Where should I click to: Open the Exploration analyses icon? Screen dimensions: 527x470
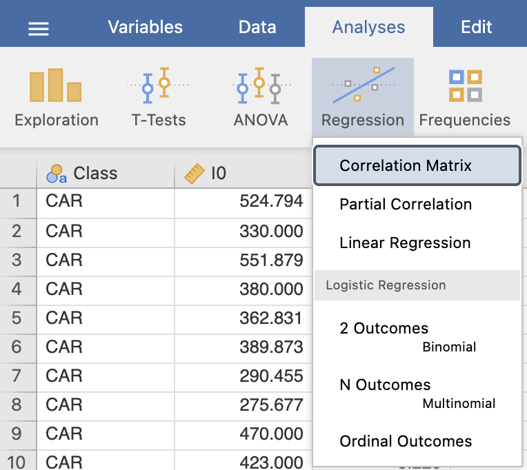56,98
